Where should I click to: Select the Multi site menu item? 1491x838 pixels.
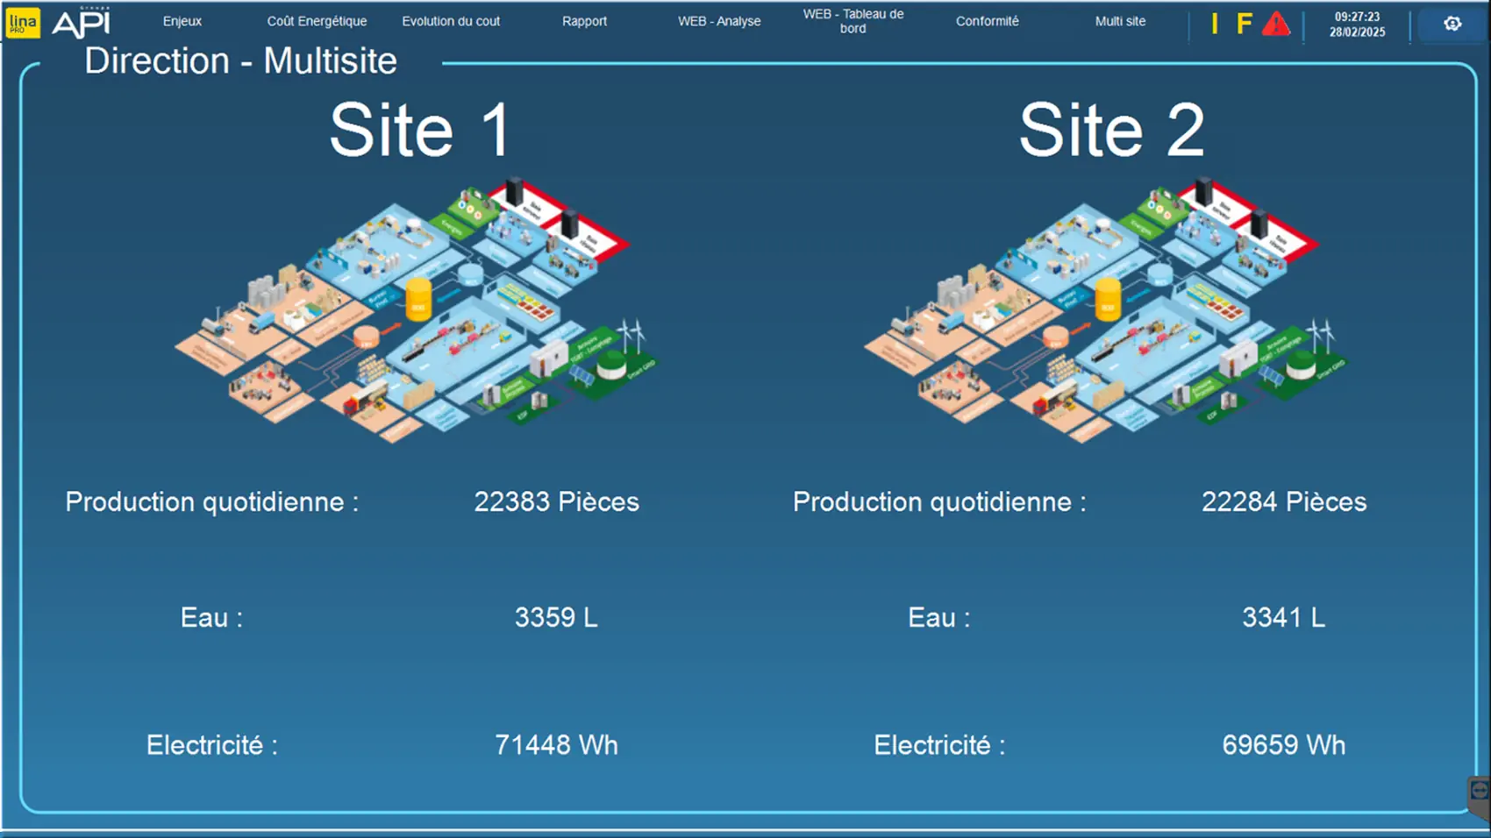(1120, 21)
